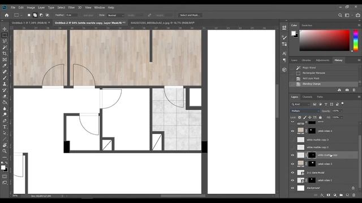Open the Fill value dropdown arrow
Viewport: 362px width, 203px height.
(342, 117)
